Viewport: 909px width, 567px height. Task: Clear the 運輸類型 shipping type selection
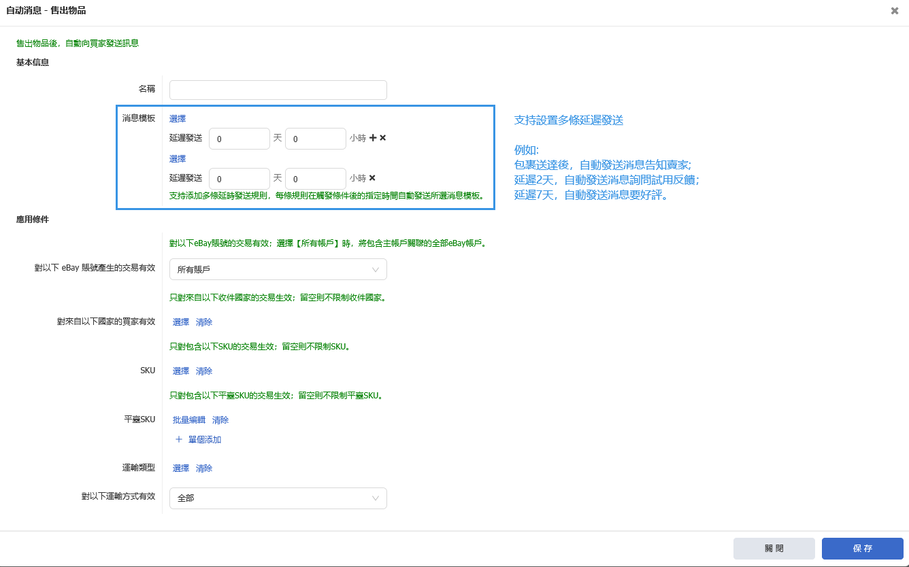pyautogui.click(x=204, y=468)
